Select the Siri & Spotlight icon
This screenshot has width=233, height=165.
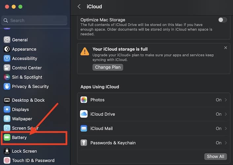click(7, 77)
